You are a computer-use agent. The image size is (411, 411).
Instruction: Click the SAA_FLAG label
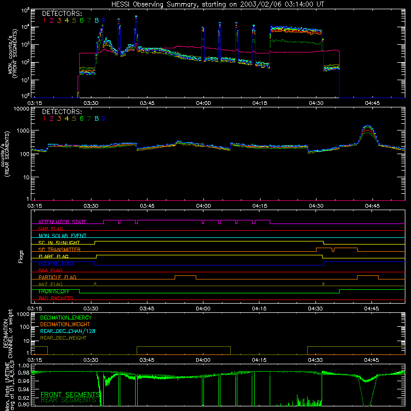(x=50, y=270)
